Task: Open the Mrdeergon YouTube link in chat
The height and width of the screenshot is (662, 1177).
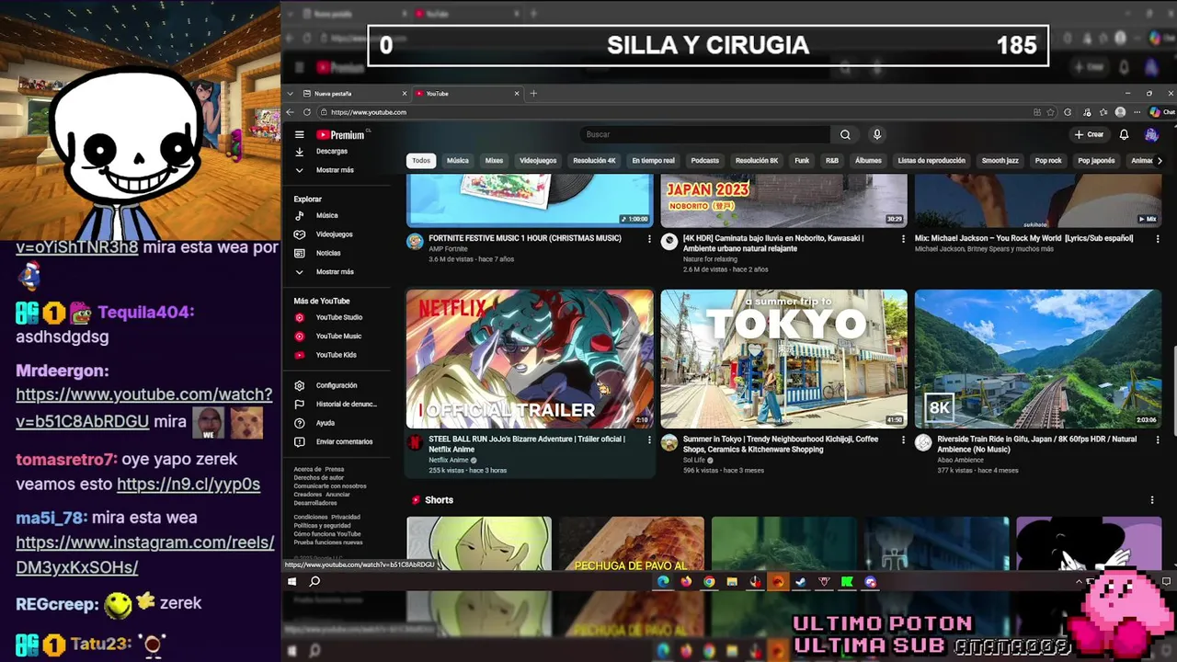Action: 144,408
